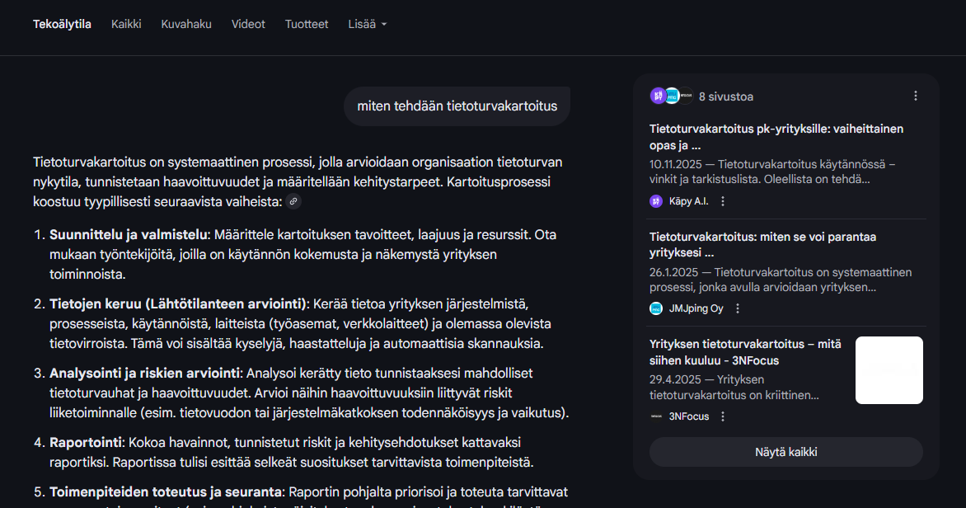Viewport: 966px width, 508px height.
Task: Click the 3NFocus article thumbnail image
Action: coord(889,370)
